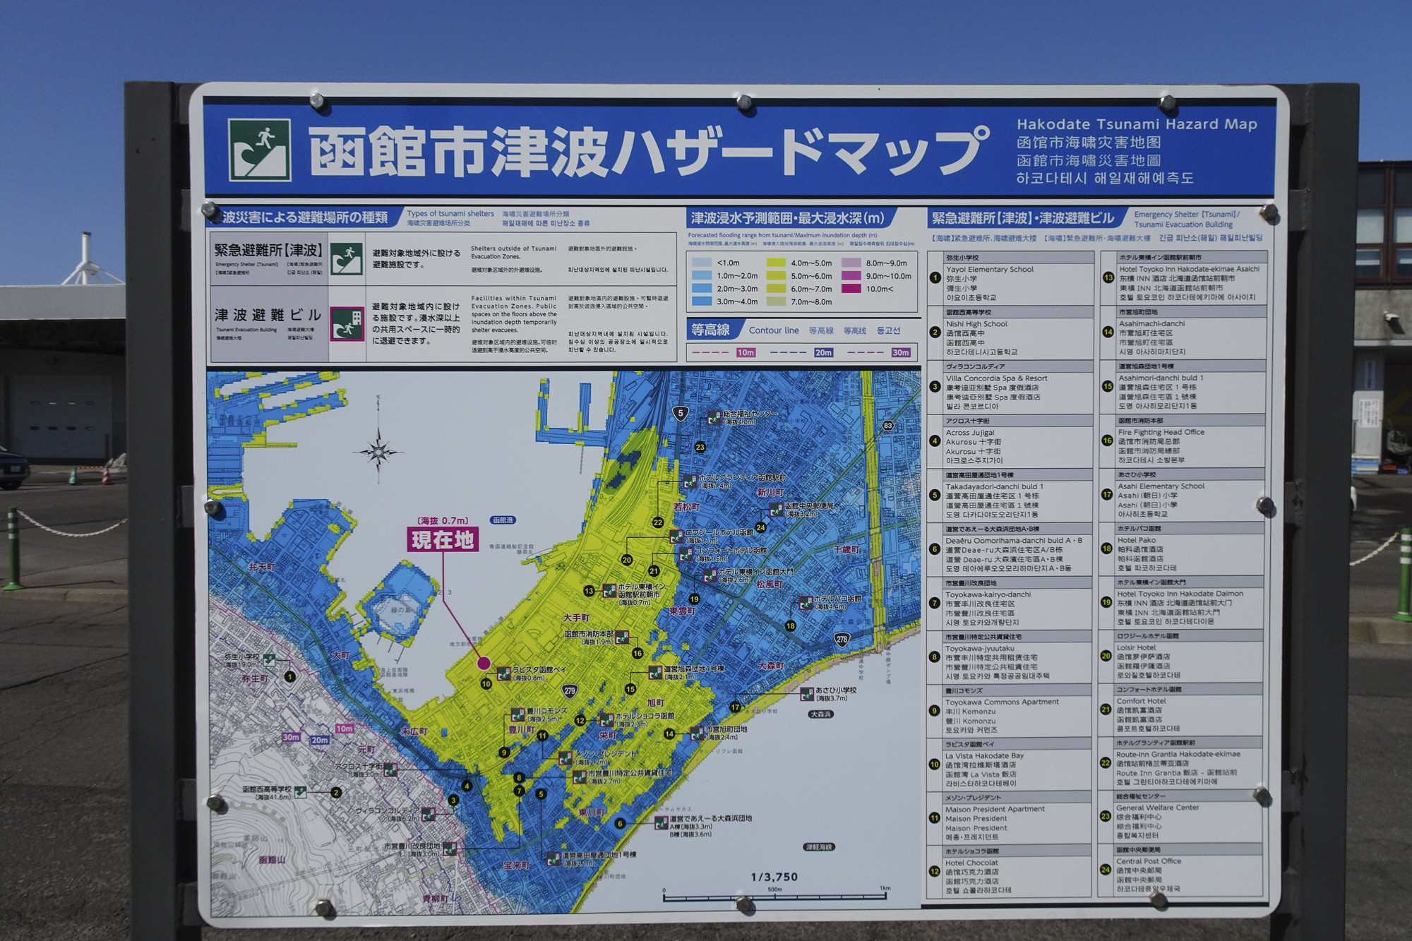Click the magenta current-location dot
The width and height of the screenshot is (1412, 941).
[x=484, y=663]
